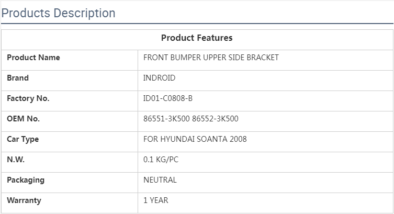Click the Factory No. label
The image size is (394, 214).
pyautogui.click(x=28, y=98)
